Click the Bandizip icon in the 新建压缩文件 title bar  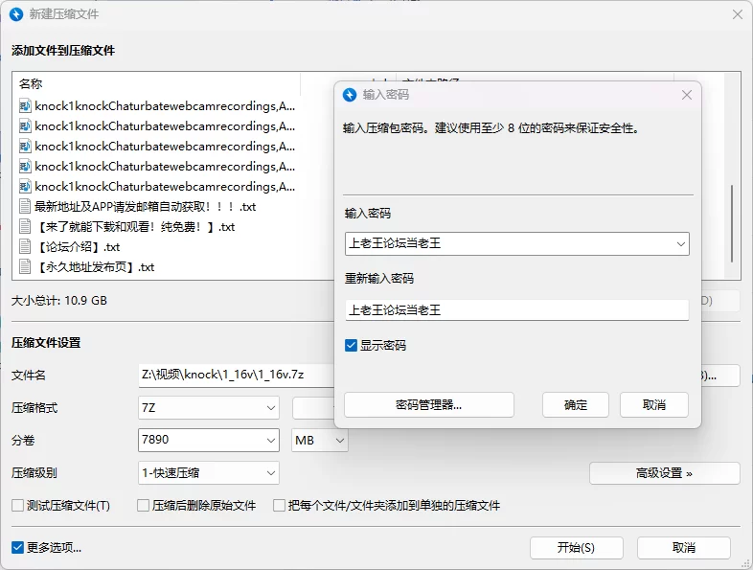pos(15,14)
